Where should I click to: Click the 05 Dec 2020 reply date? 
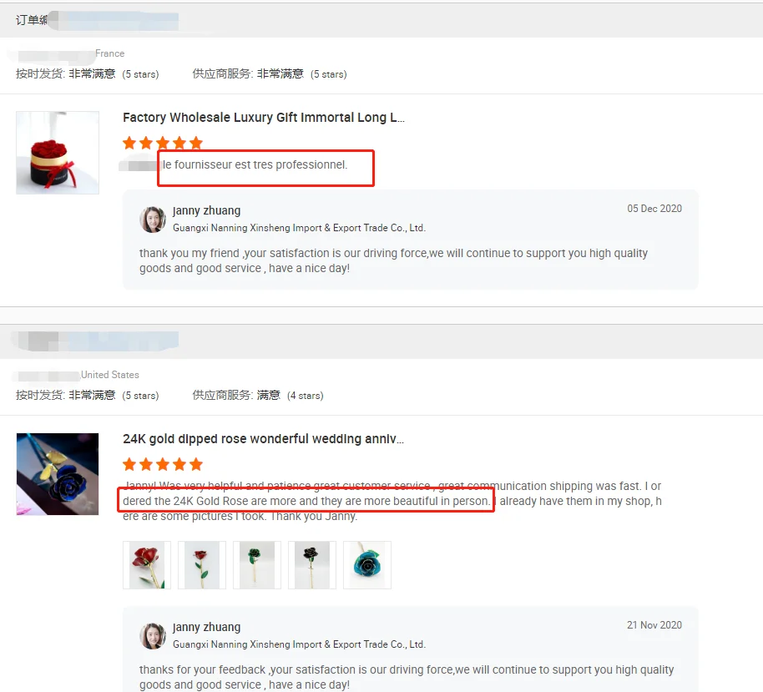point(654,209)
